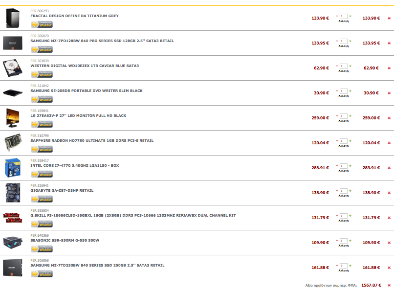Remove LG 27EA63V-P monitor from cart
Viewport: 394px width, 292px height.
click(x=389, y=118)
